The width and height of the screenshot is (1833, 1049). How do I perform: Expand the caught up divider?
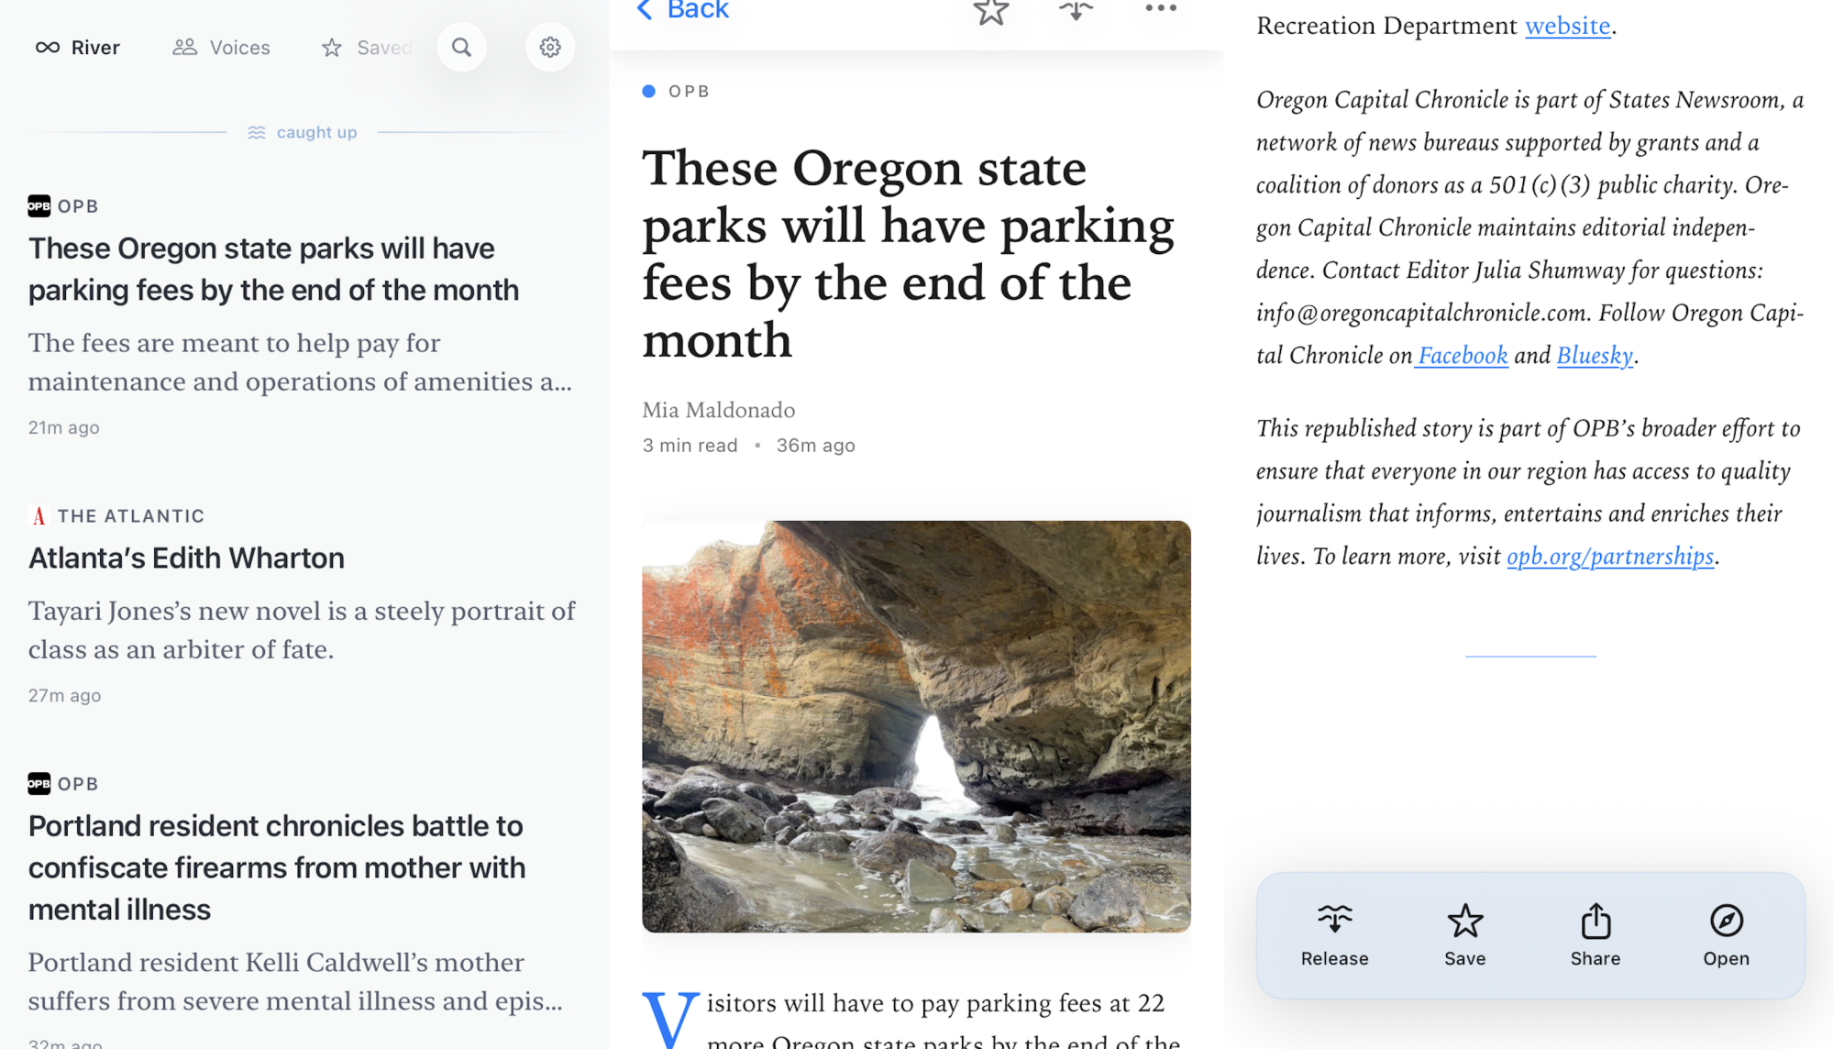pyautogui.click(x=303, y=131)
